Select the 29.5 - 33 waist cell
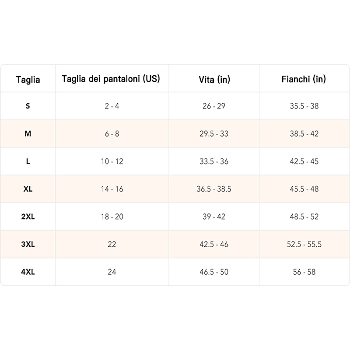This screenshot has width=350, height=350. (x=214, y=133)
